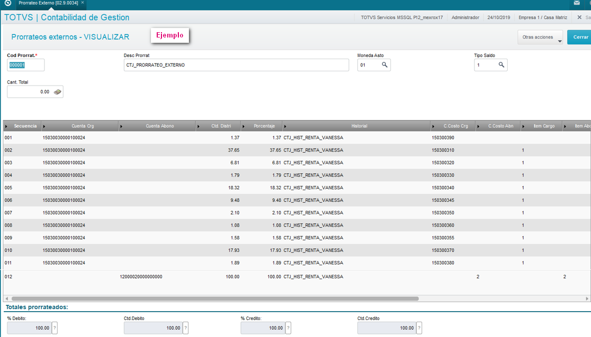Click the Historial cell in row 007
Screen dimensions: 591x337
tap(313, 213)
